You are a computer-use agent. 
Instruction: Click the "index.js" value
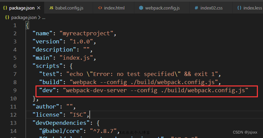pyautogui.click(x=76, y=58)
